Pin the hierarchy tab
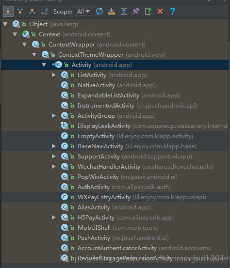The image size is (230, 268). (136, 12)
